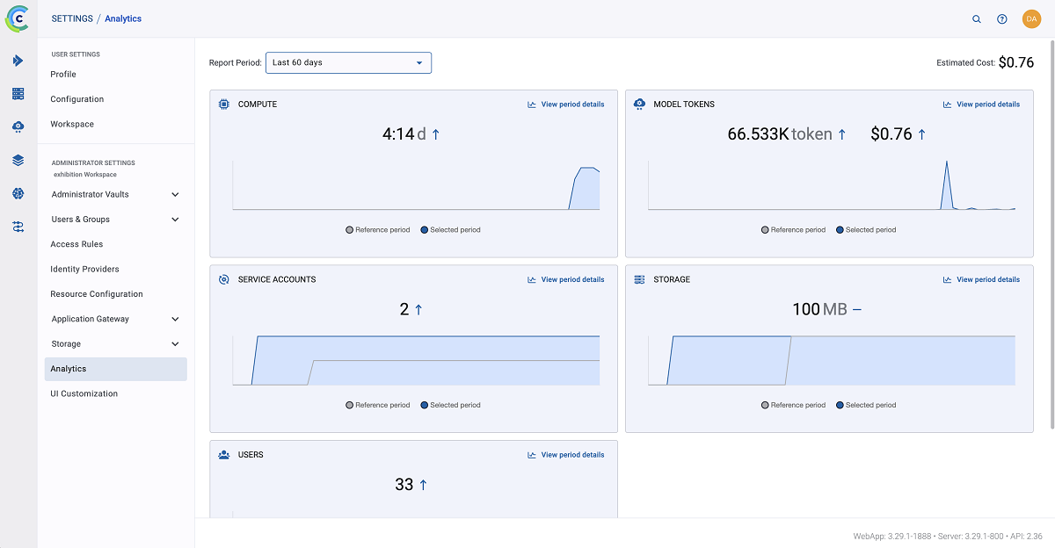Open Projects arrow icon in left sidebar

coord(18,61)
